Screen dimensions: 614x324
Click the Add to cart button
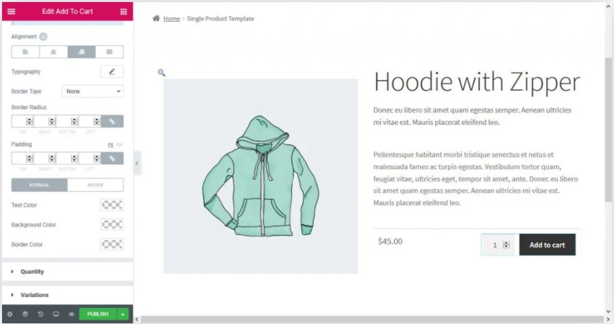547,245
